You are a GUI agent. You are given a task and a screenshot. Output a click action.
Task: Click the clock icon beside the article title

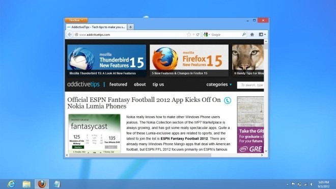228,100
